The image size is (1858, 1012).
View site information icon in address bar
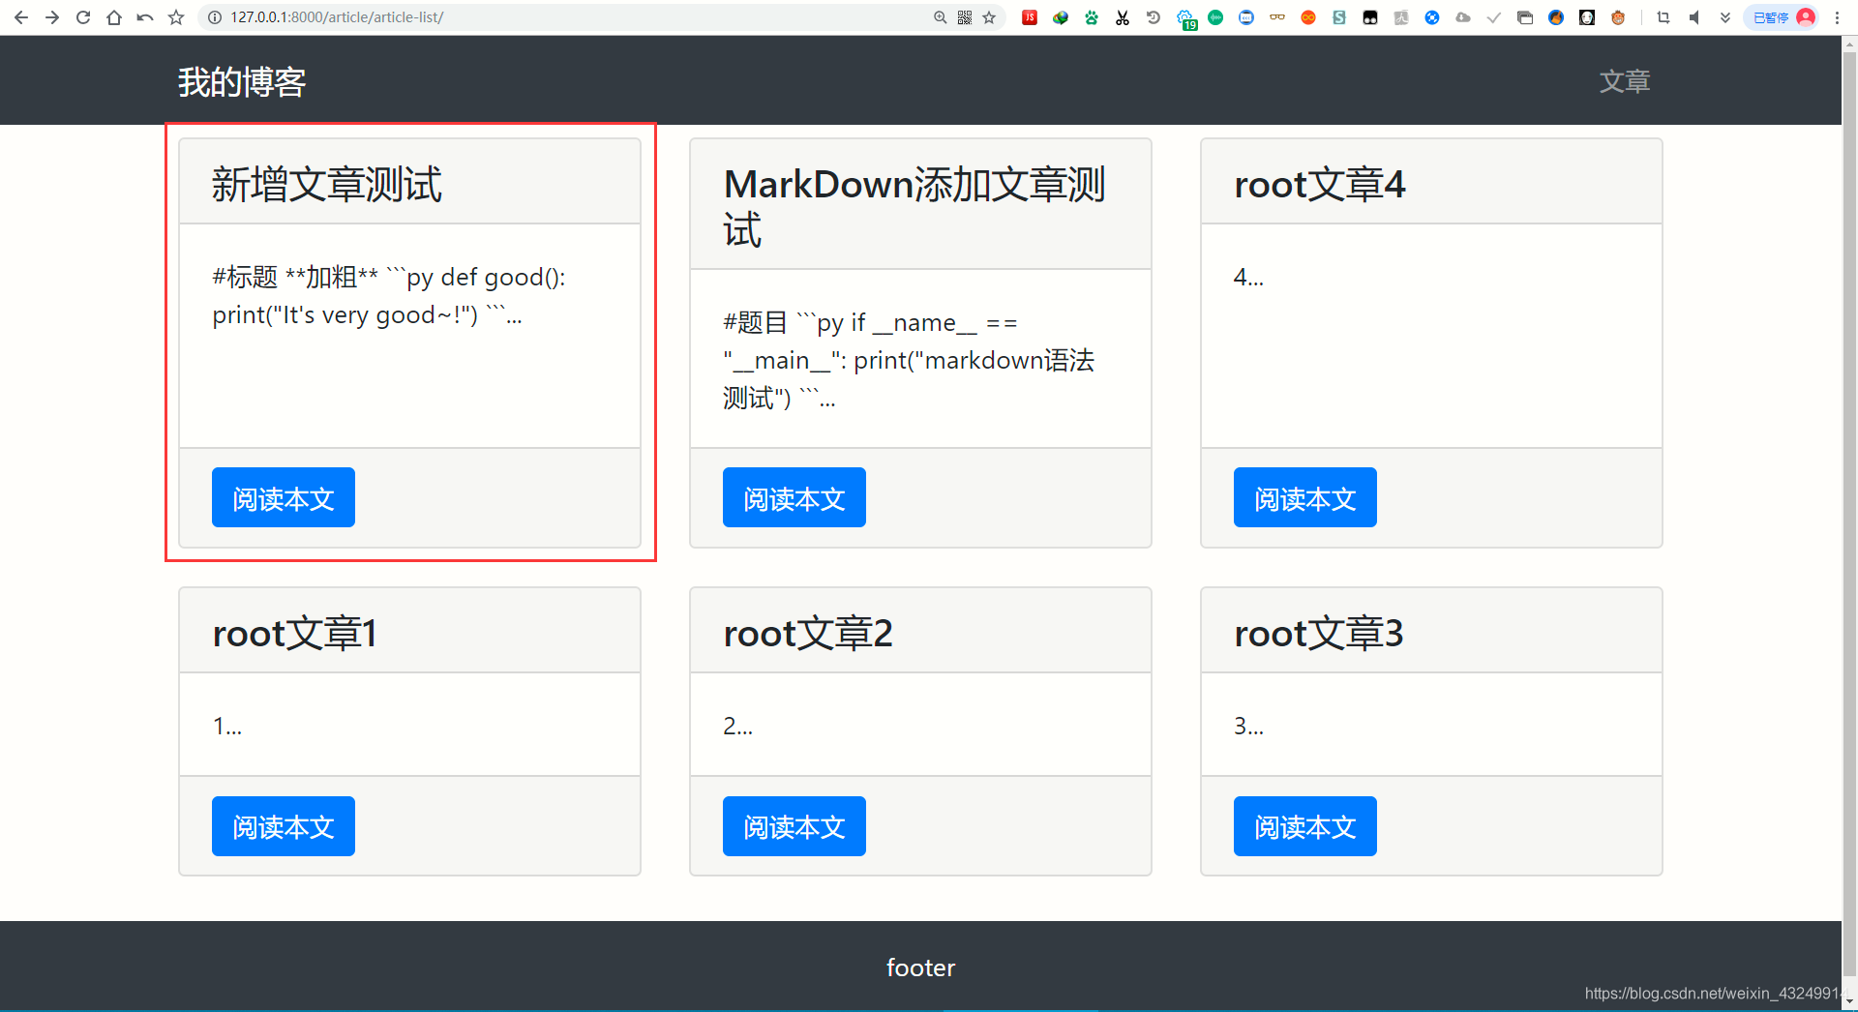(216, 17)
